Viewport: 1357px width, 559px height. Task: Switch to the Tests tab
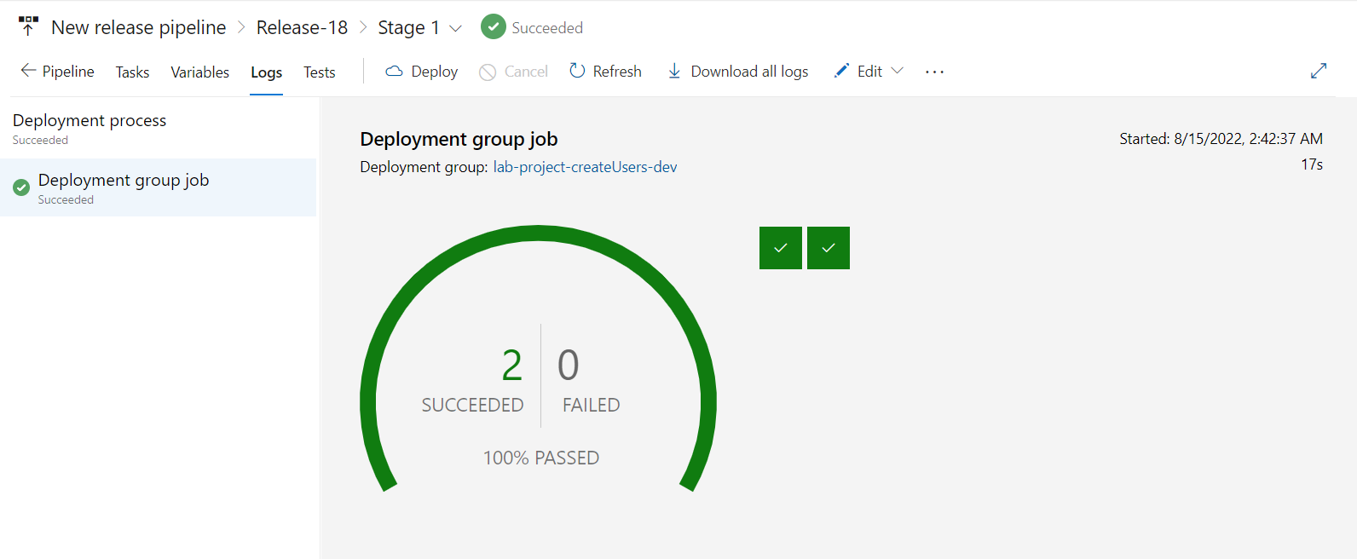click(320, 72)
